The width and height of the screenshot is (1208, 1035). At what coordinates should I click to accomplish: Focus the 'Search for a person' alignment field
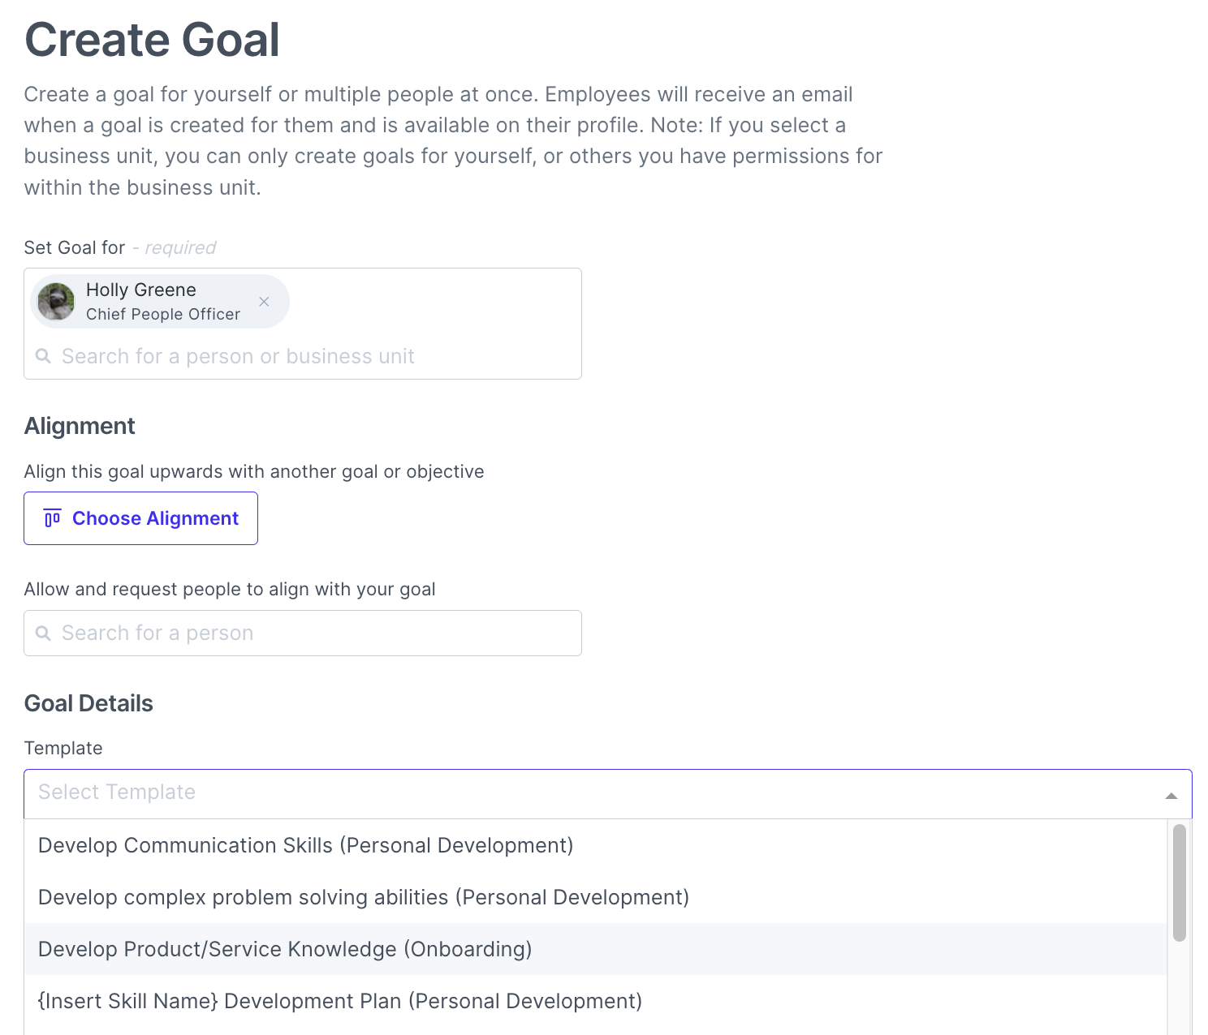pyautogui.click(x=317, y=633)
